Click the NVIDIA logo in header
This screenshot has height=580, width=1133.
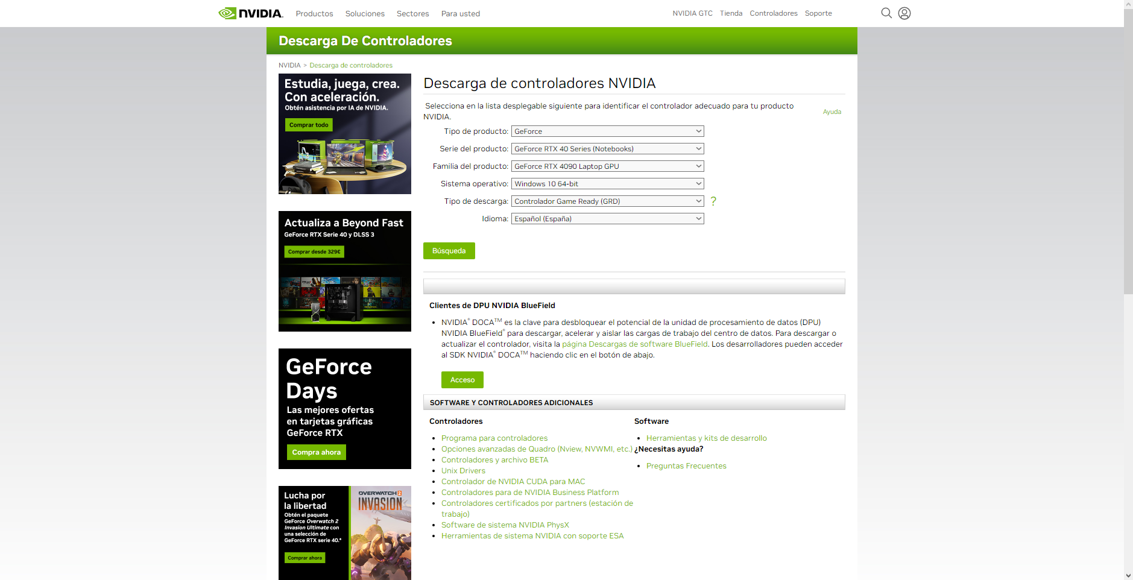[x=251, y=13]
